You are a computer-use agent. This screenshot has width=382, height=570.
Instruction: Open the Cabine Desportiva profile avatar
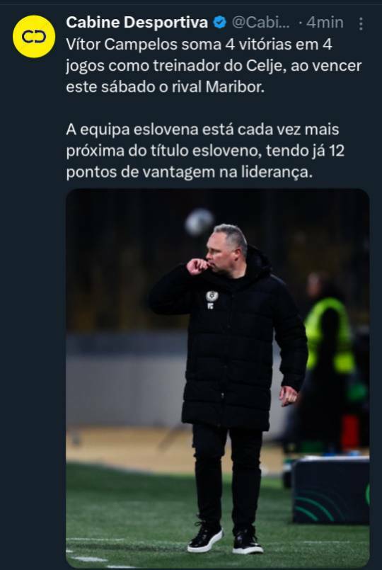[34, 36]
